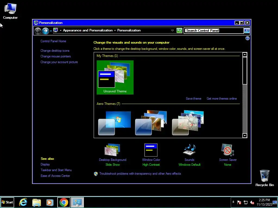Click the Aero troubleshoot shield icon
This screenshot has height=208, width=278.
96,174
